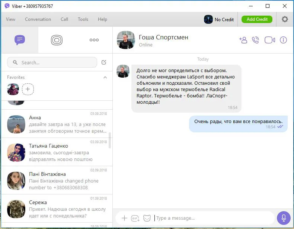Click the 02.09.2018 date on Пані Вінтажівна chat

(x=99, y=170)
